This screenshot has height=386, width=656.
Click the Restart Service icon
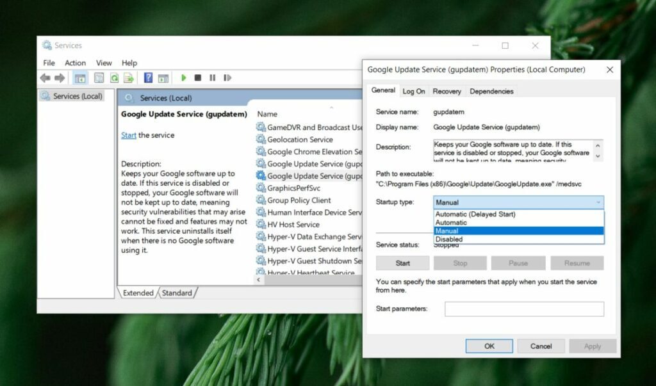click(227, 77)
